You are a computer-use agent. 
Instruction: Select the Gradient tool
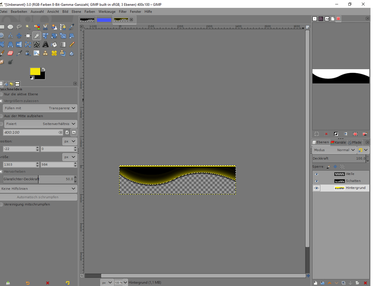point(63,44)
